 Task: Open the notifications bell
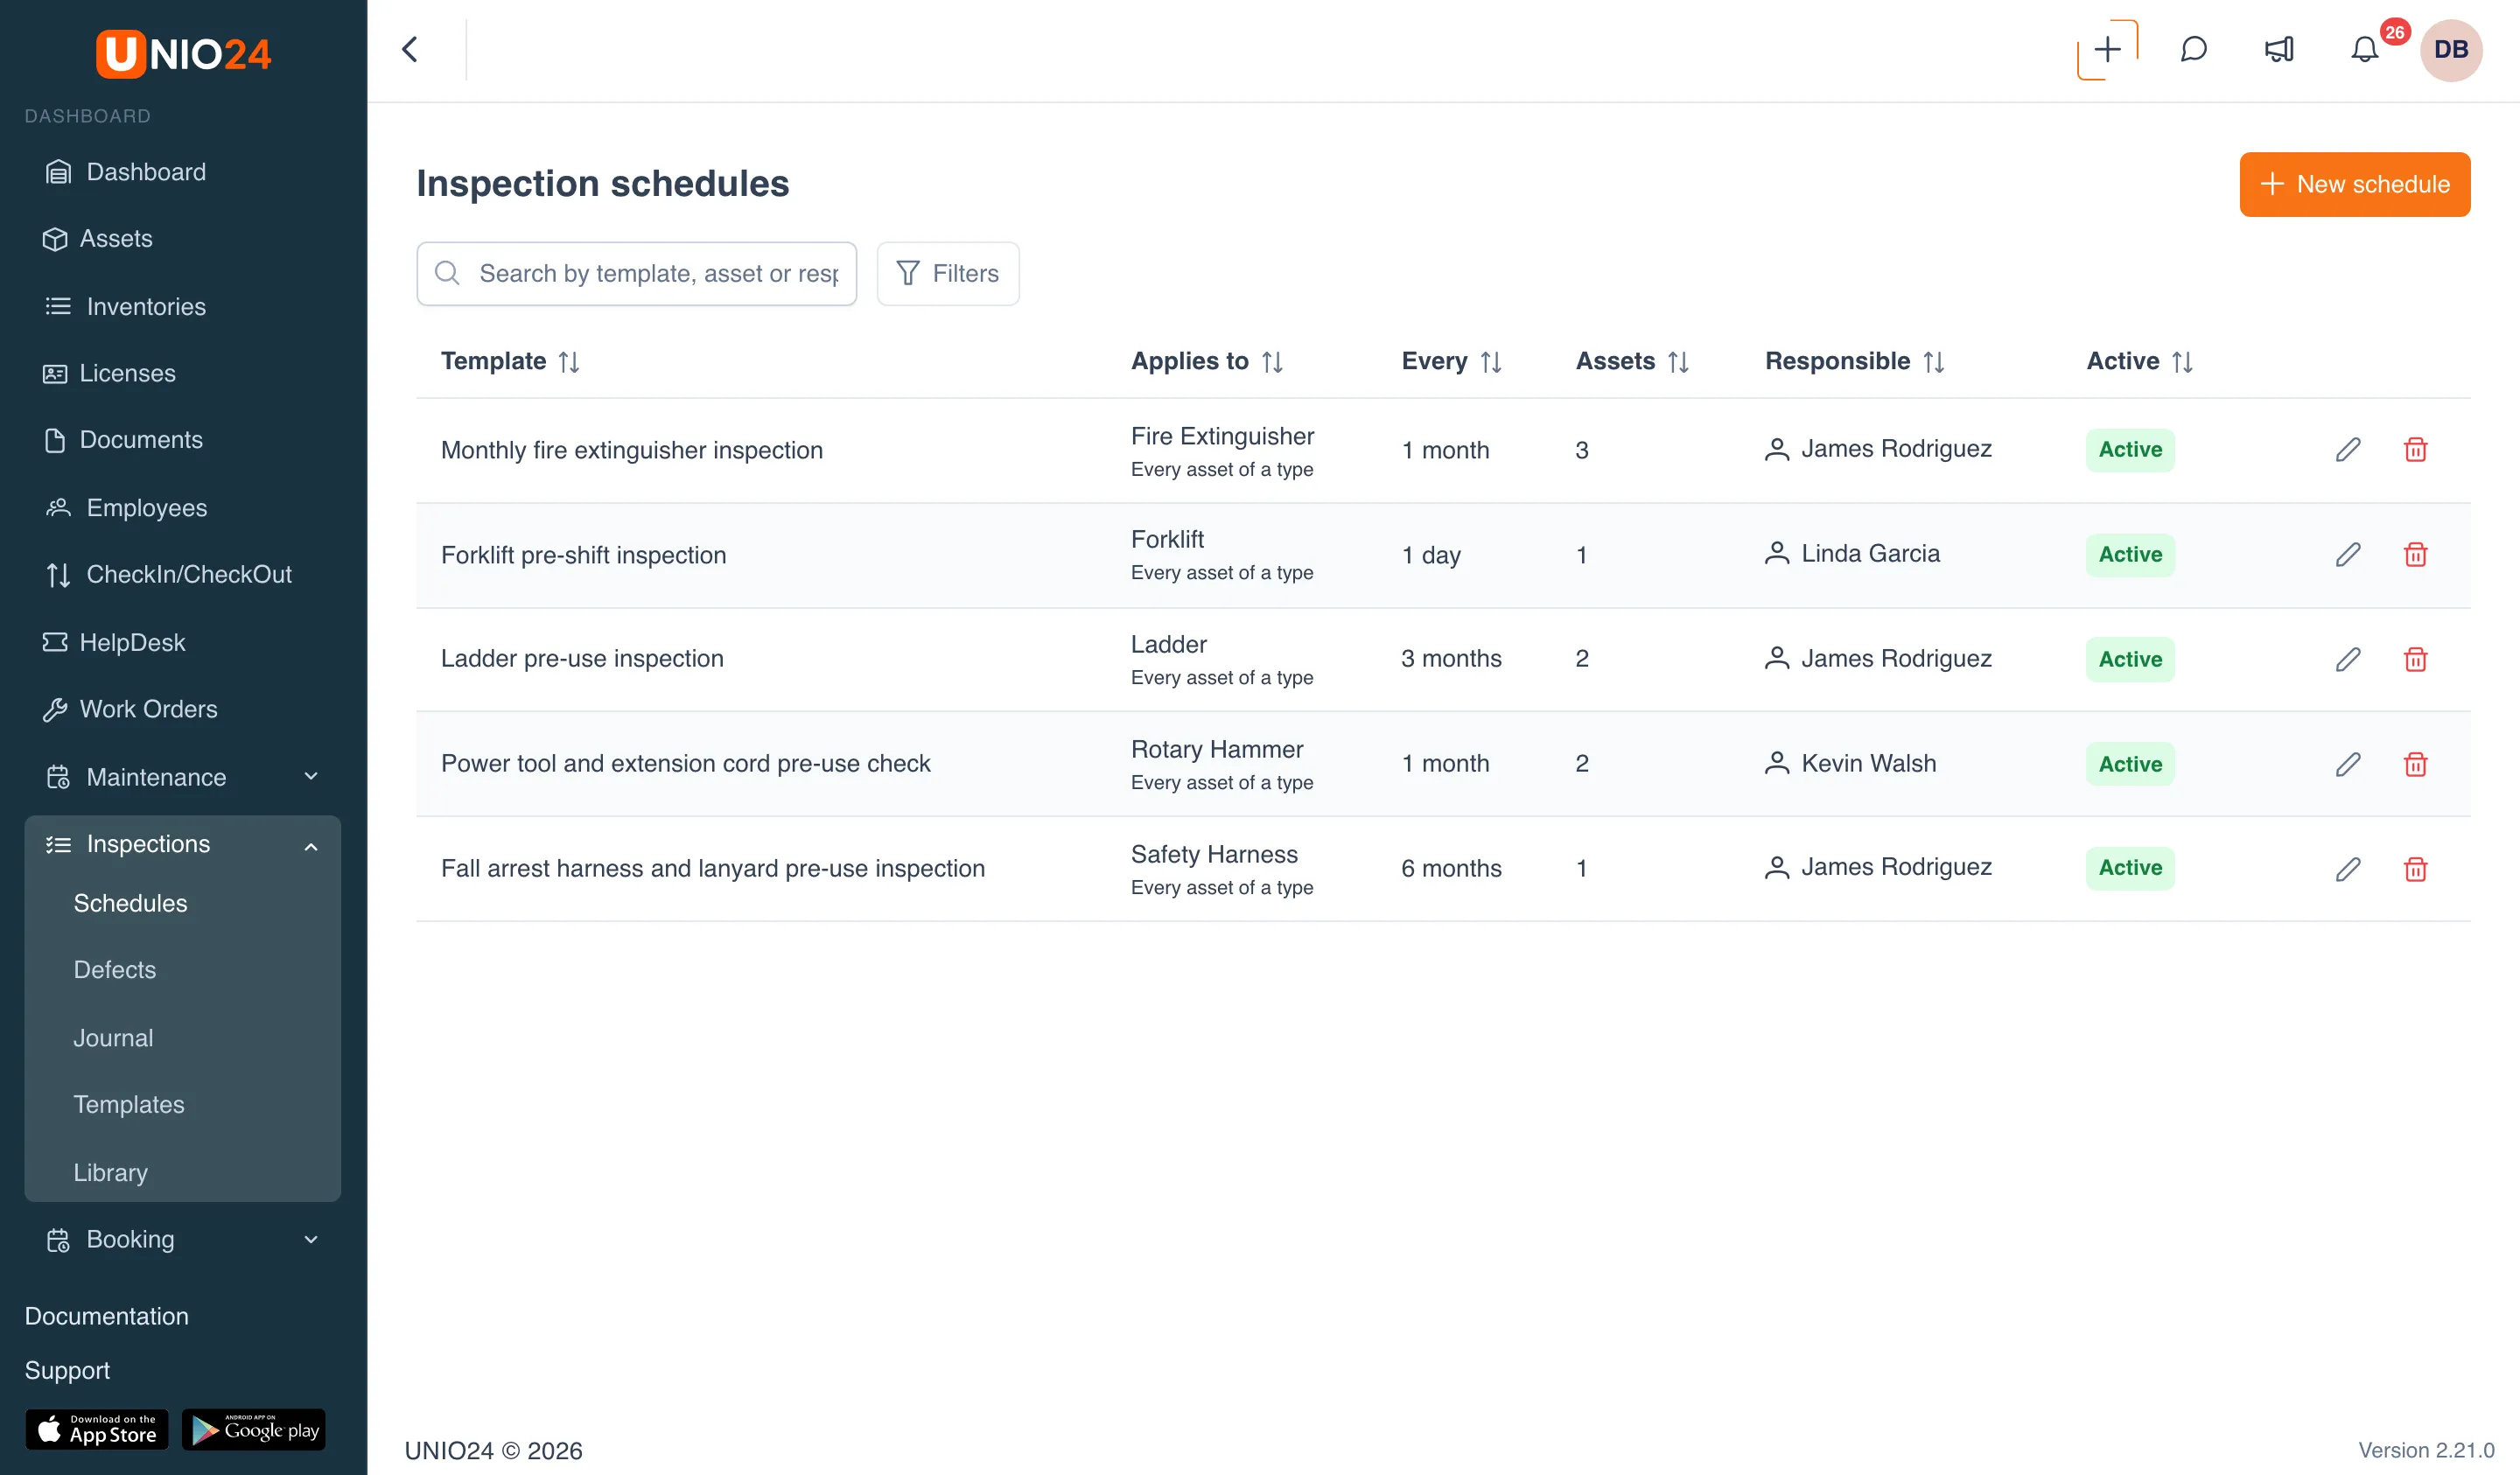click(2364, 49)
